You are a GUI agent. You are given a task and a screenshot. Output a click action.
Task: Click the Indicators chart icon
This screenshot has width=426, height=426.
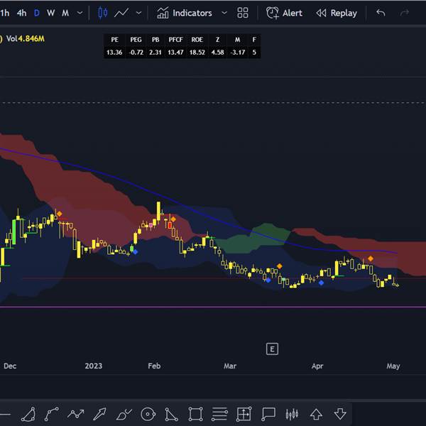[163, 13]
